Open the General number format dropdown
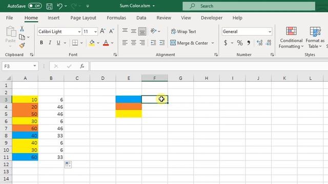Viewport: 328px width, 184px height. 270,32
